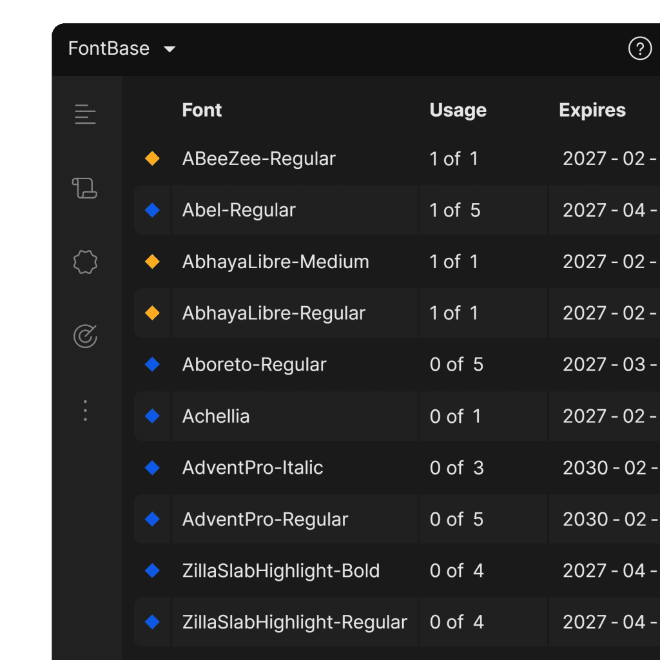This screenshot has height=660, width=660.
Task: Select the Aboreto-Regular font name
Action: (254, 365)
